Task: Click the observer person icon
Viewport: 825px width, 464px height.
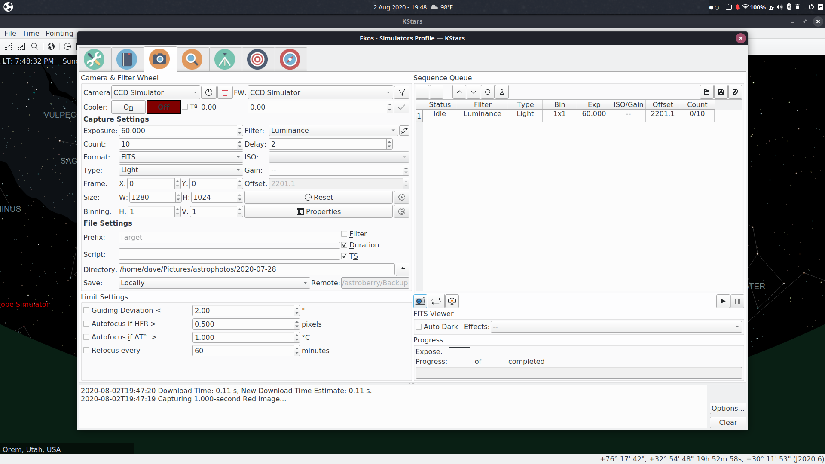Action: [502, 92]
